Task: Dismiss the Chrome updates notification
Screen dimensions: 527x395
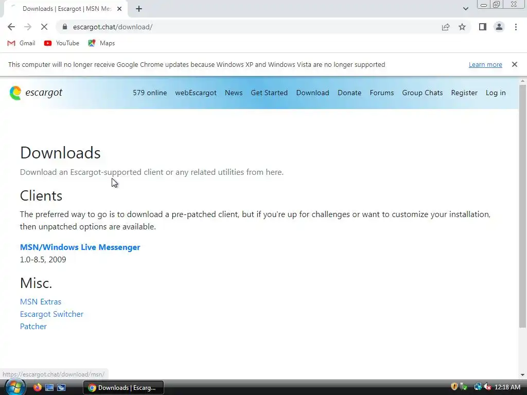Action: coord(515,64)
